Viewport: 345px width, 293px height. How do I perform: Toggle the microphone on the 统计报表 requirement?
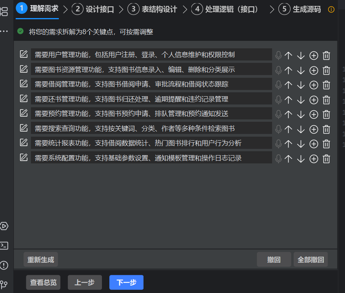(278, 144)
